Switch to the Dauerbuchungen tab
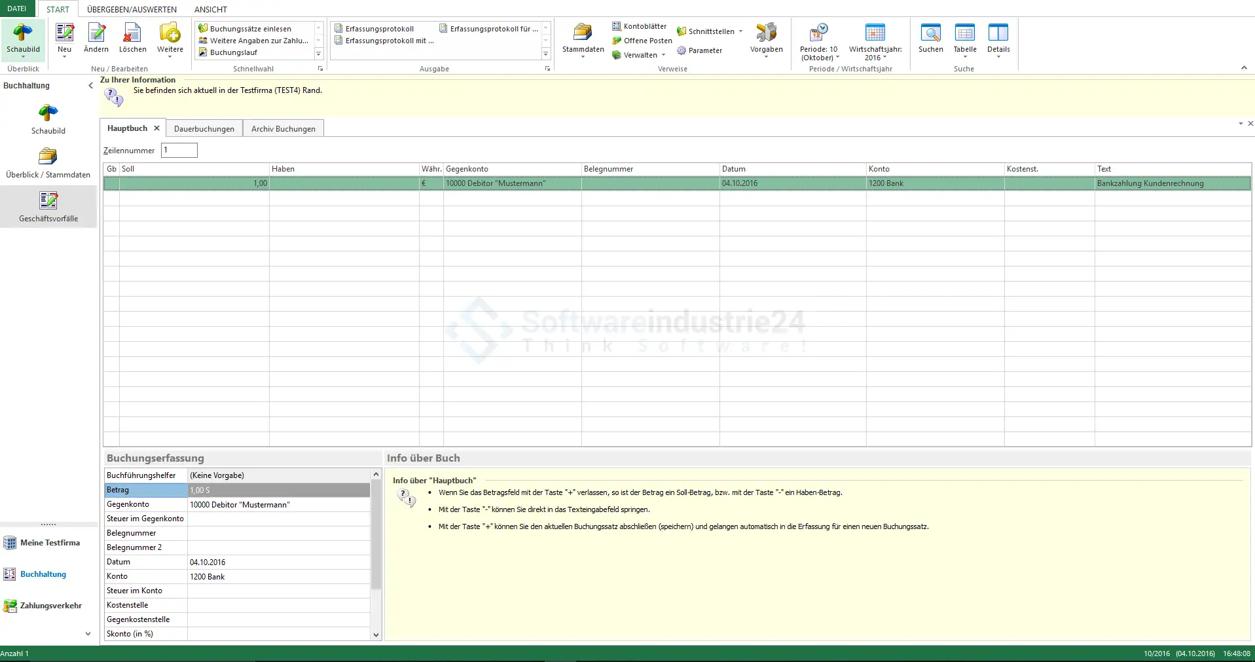This screenshot has height=662, width=1255. 204,129
